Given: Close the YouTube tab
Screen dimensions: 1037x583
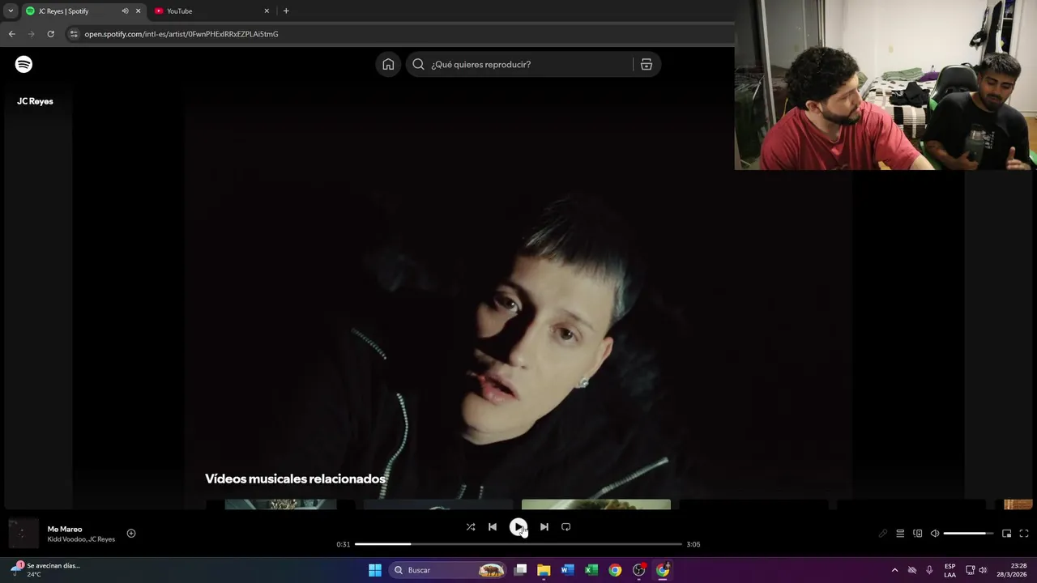Looking at the screenshot, I should tap(267, 11).
